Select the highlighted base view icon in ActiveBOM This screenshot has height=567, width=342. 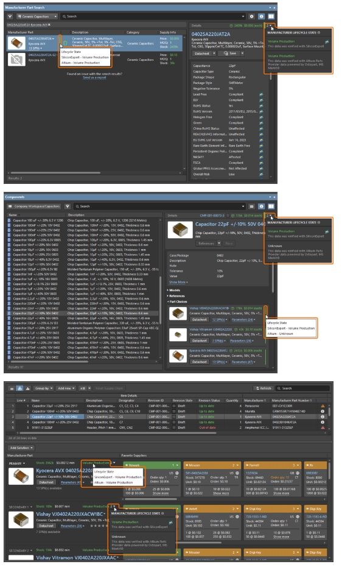[19, 388]
